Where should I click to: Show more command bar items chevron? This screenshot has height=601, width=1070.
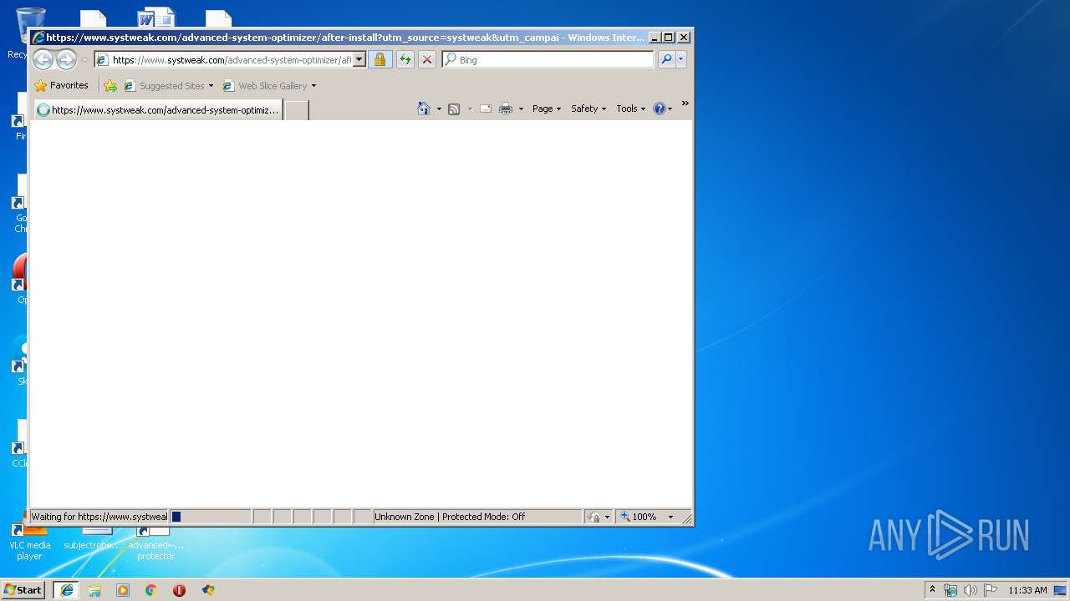coord(685,104)
